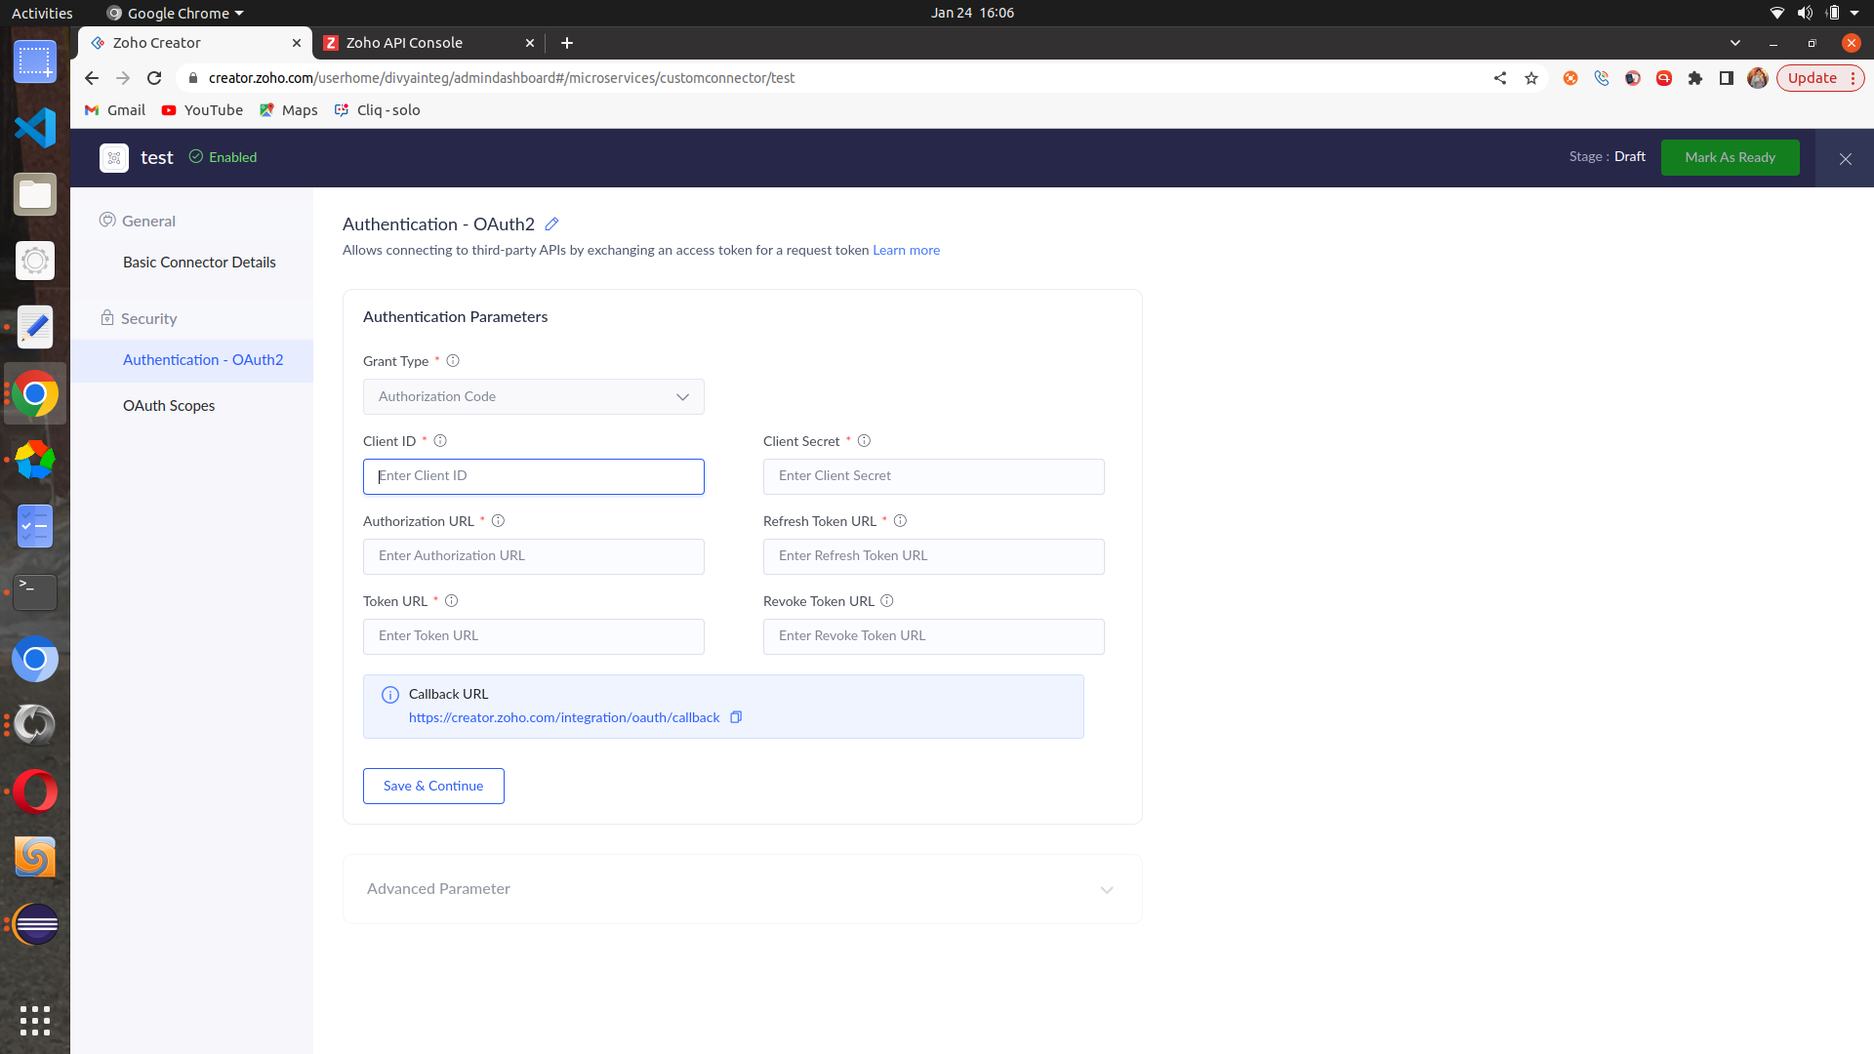Viewport: 1874px width, 1054px height.
Task: Click the edit pencil icon beside Authentication - OAuth2
Action: [551, 224]
